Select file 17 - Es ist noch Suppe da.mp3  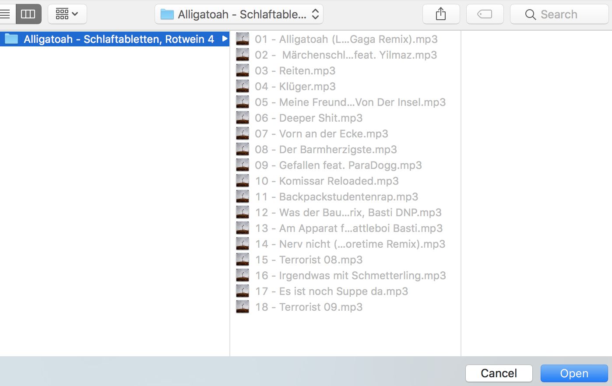pyautogui.click(x=346, y=291)
